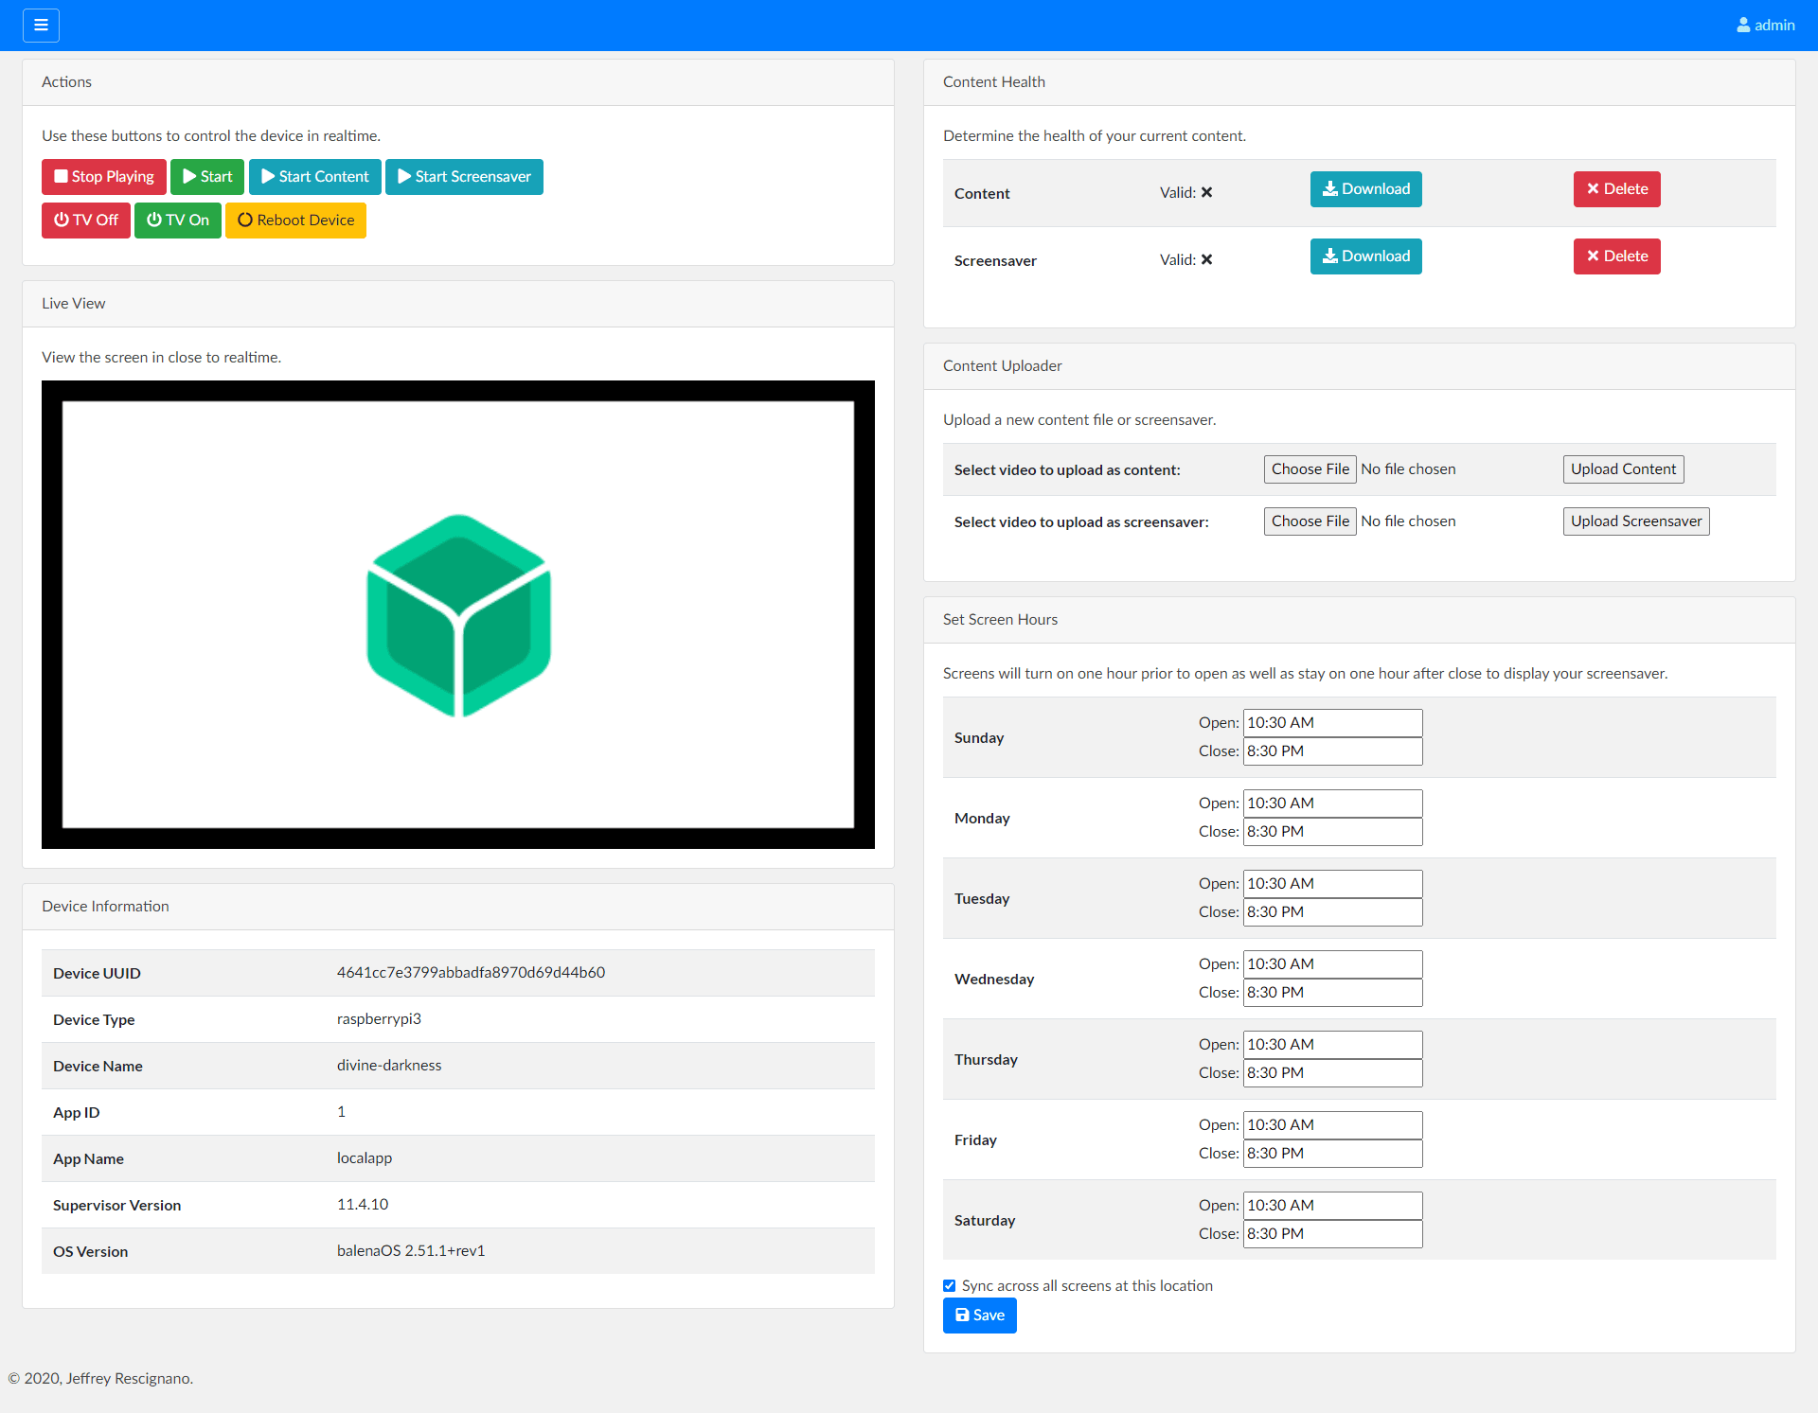Click the Stop Playing button
Image resolution: width=1818 pixels, height=1413 pixels.
click(x=104, y=177)
